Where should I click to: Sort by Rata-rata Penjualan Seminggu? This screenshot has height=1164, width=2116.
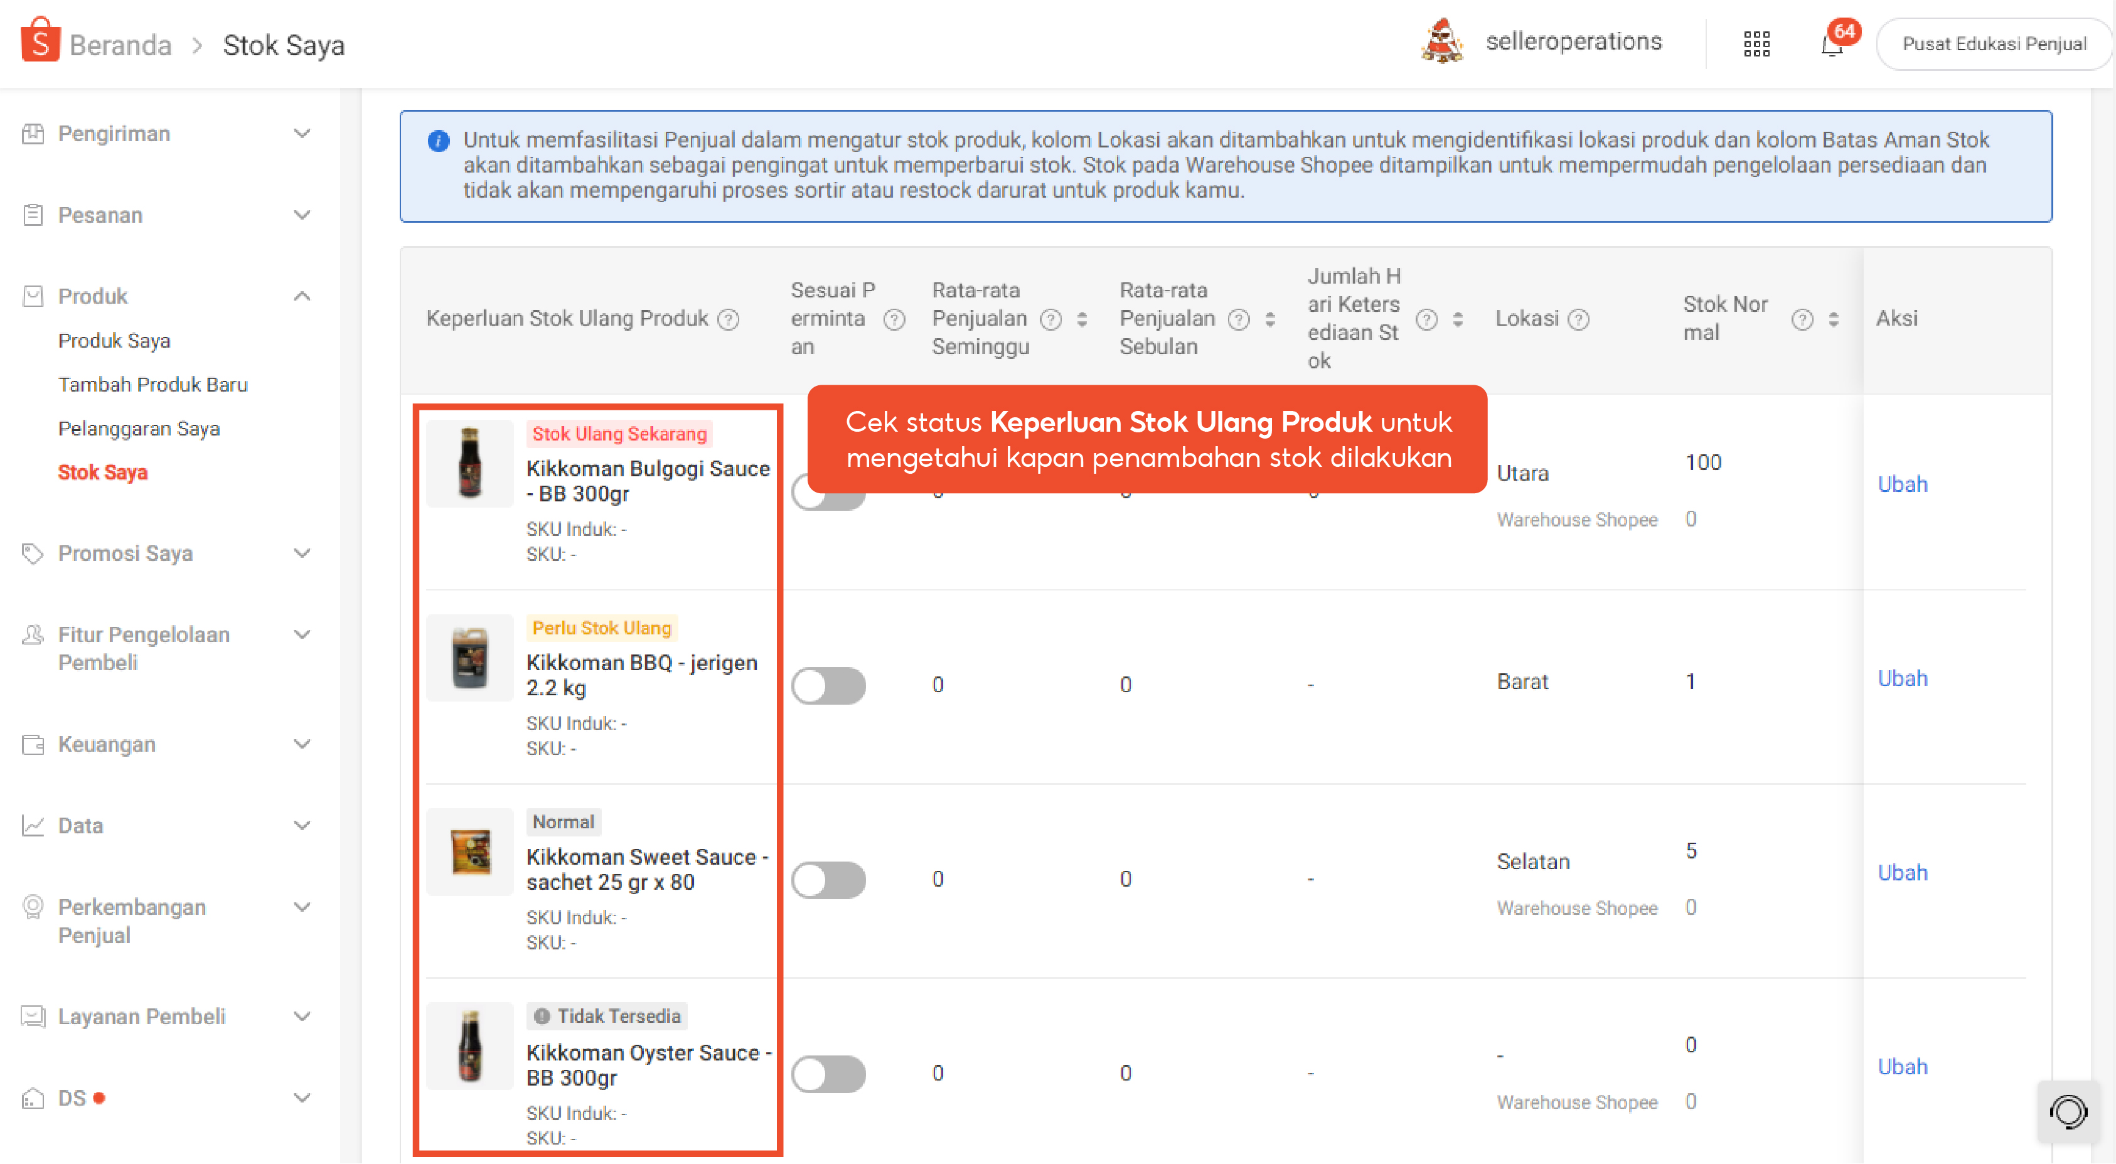point(1082,319)
